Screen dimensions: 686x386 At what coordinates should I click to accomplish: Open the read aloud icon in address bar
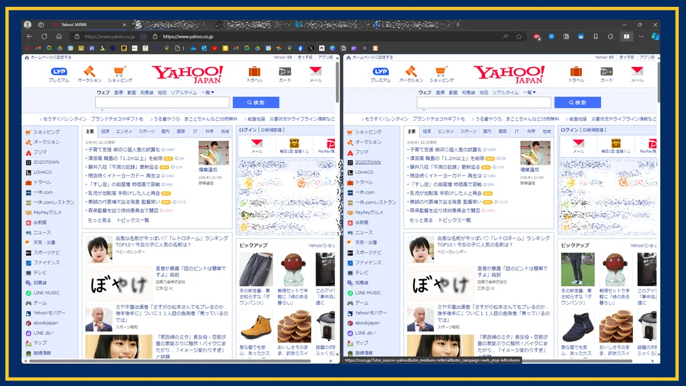coord(506,37)
